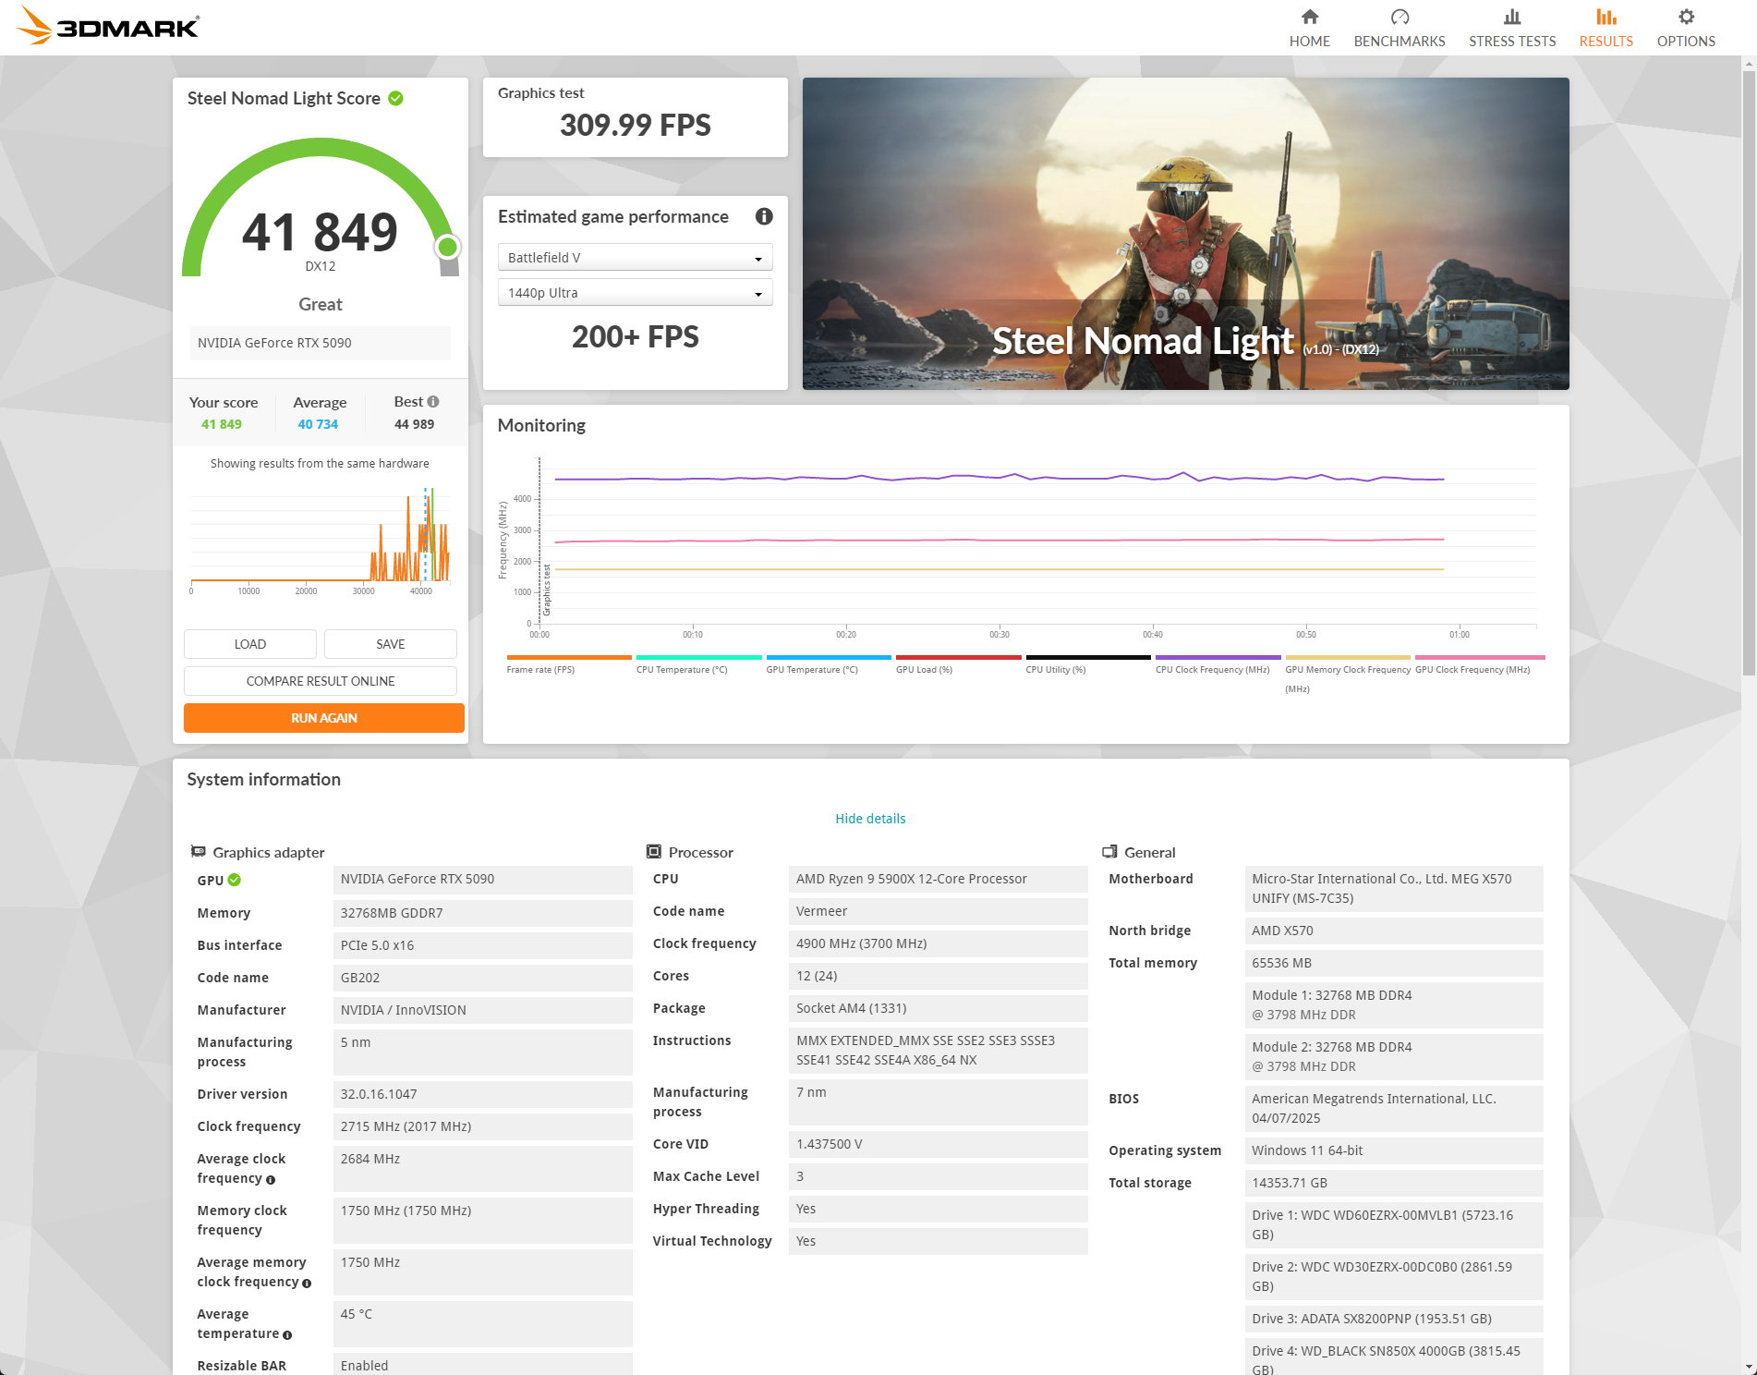Show info for Average temperature
Viewport: 1757px width, 1375px height.
point(286,1335)
